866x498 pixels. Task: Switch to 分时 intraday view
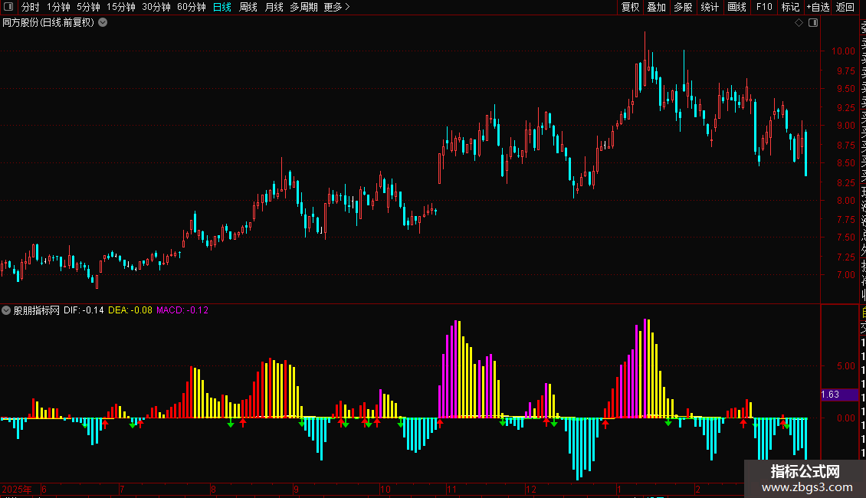[x=31, y=7]
